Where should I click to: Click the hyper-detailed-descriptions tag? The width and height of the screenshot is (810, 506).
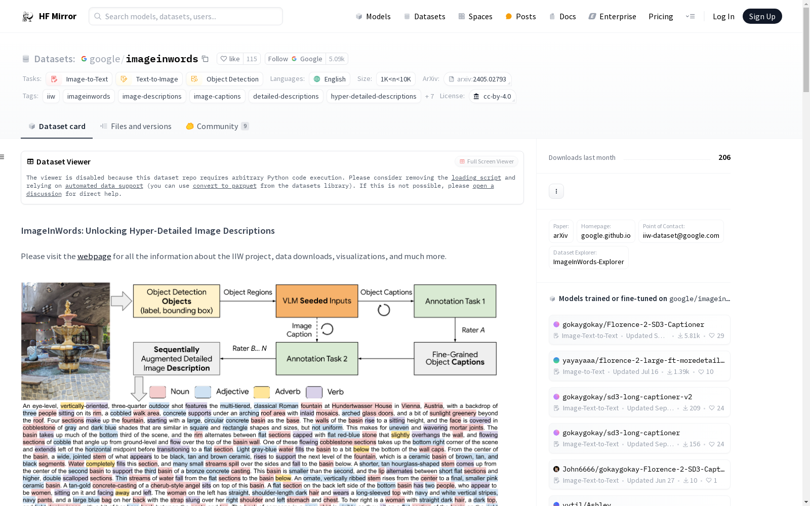tap(374, 96)
